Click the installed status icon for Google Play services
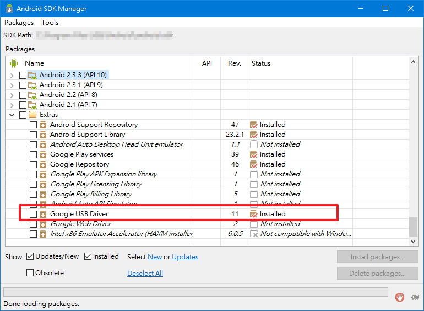The width and height of the screenshot is (424, 311). pos(254,154)
